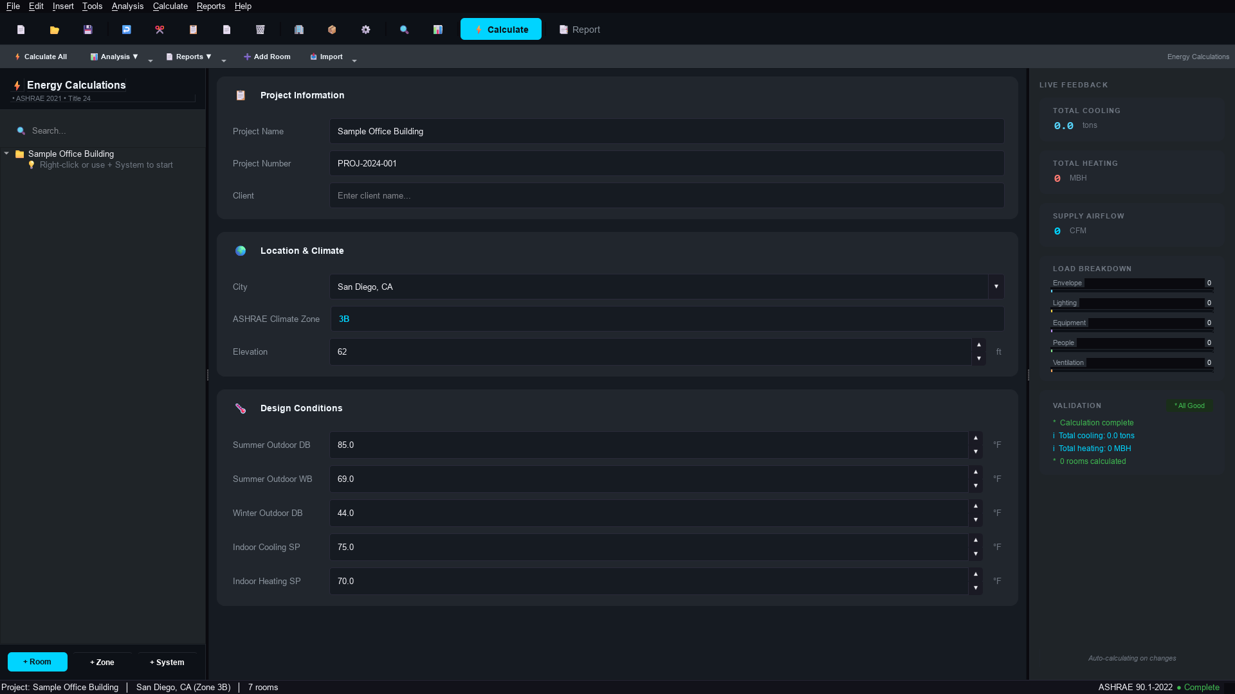Open the Reports menu in the menu bar
Image resolution: width=1235 pixels, height=694 pixels.
click(x=211, y=6)
